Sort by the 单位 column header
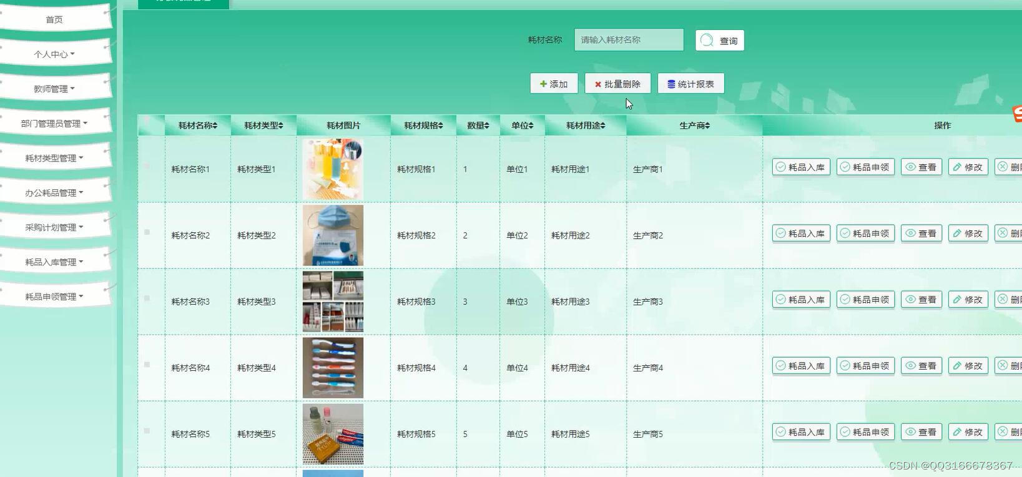The image size is (1022, 477). click(523, 125)
